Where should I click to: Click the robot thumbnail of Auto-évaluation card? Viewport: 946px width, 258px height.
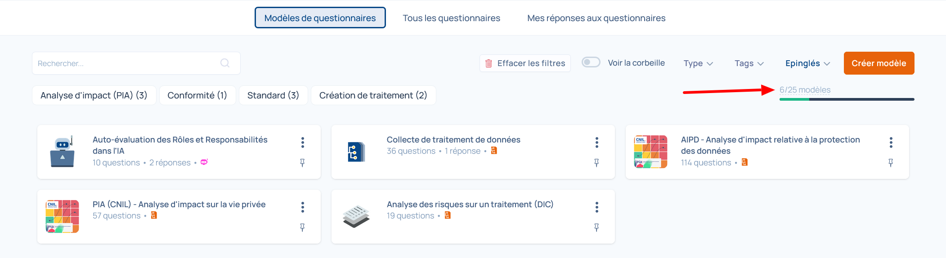[63, 152]
